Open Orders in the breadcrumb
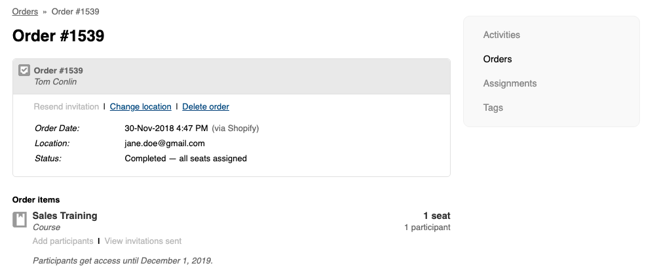657x276 pixels. tap(25, 12)
